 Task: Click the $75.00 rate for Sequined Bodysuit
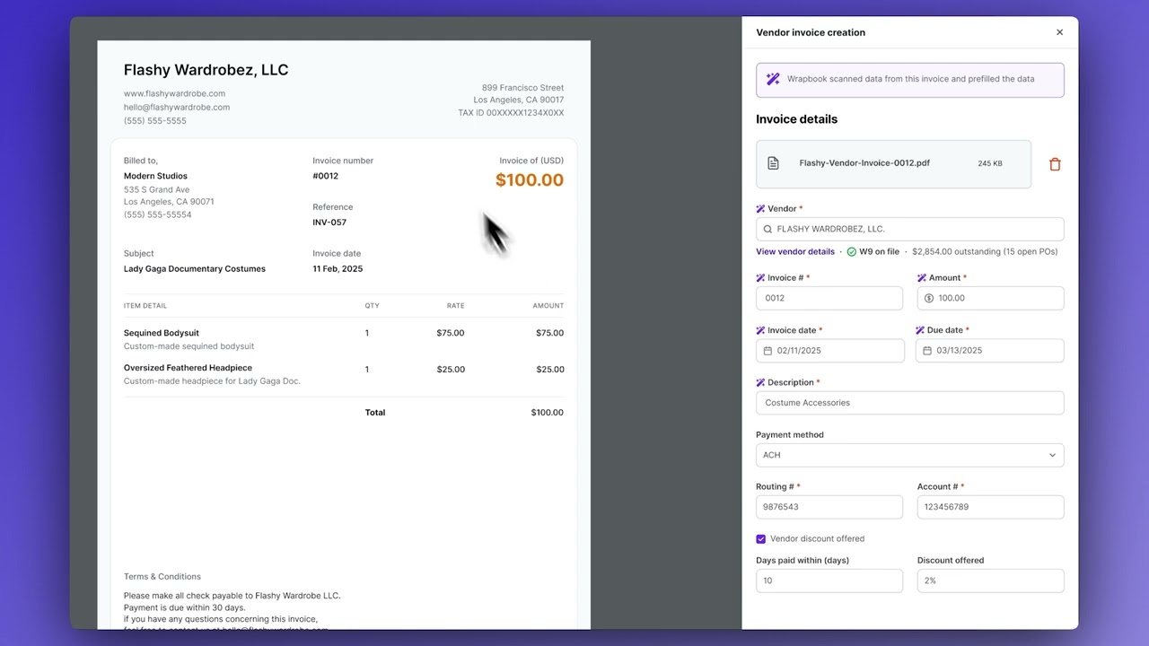pos(451,333)
